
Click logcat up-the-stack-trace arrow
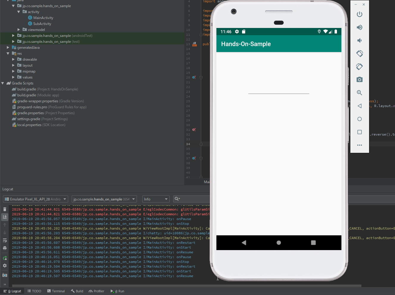(x=5, y=225)
